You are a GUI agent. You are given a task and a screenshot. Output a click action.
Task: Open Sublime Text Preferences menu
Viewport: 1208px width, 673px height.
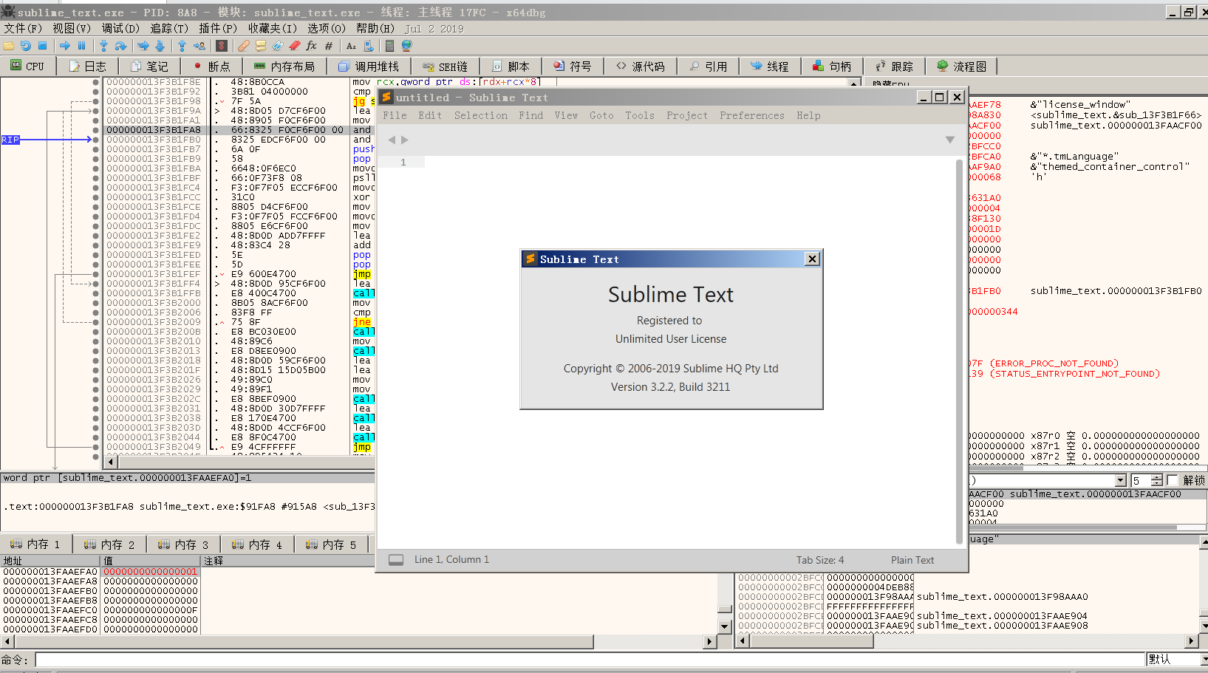(751, 115)
